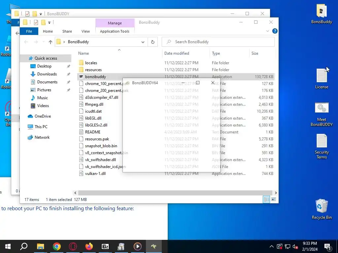
Task: Select libEGL.dll file
Action: coord(93,118)
